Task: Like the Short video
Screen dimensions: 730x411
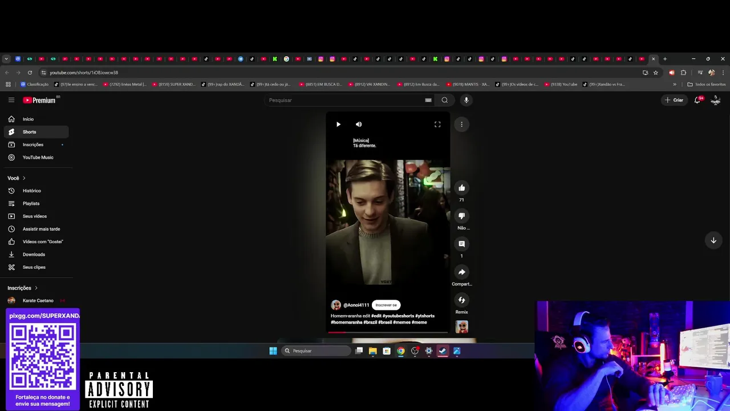Action: click(461, 188)
